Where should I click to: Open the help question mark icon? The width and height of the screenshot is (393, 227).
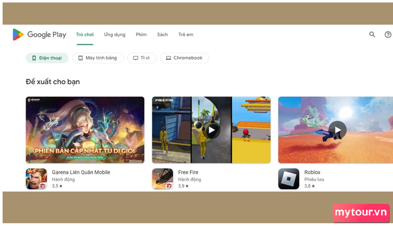(388, 35)
